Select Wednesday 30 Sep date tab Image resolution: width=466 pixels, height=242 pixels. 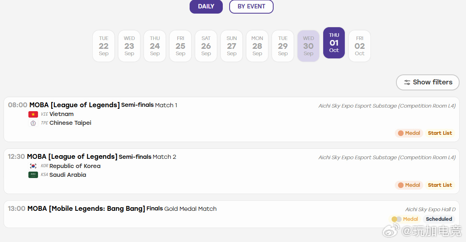(308, 46)
